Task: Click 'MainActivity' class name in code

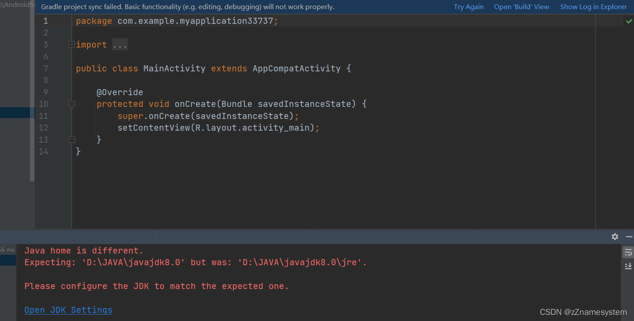Action: pos(174,68)
